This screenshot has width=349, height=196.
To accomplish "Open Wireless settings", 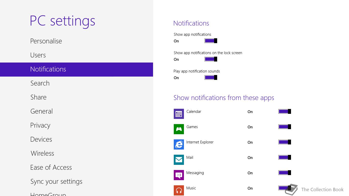I will coord(76,153).
